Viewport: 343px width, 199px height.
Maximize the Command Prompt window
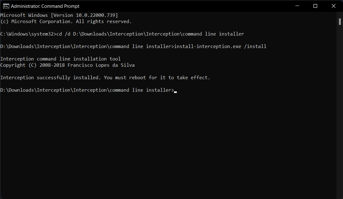pos(315,6)
